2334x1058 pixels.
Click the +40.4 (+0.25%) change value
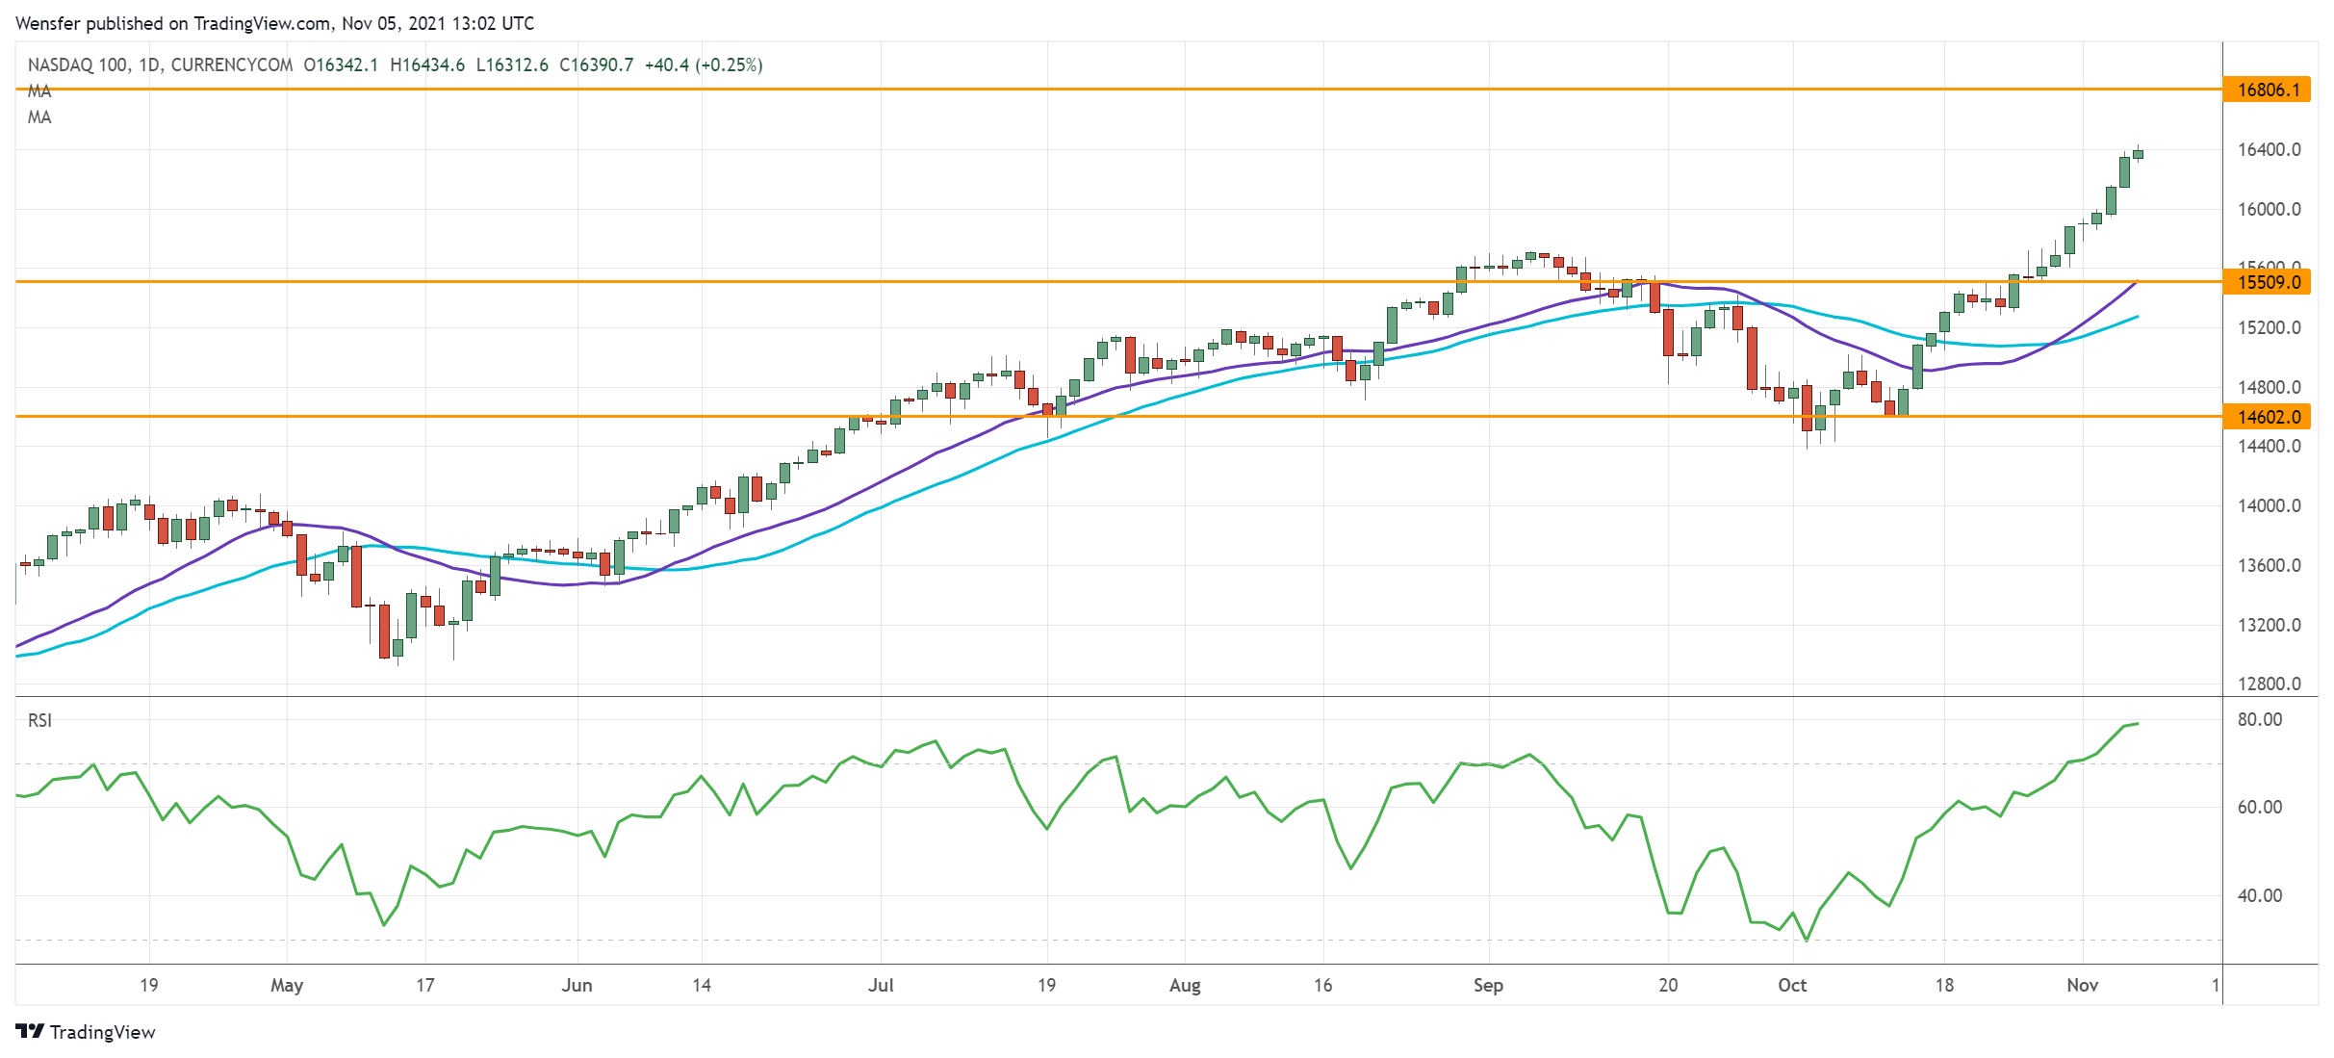(704, 65)
